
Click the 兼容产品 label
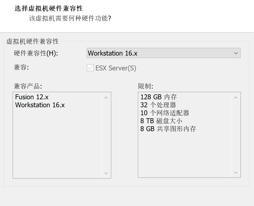pyautogui.click(x=28, y=86)
